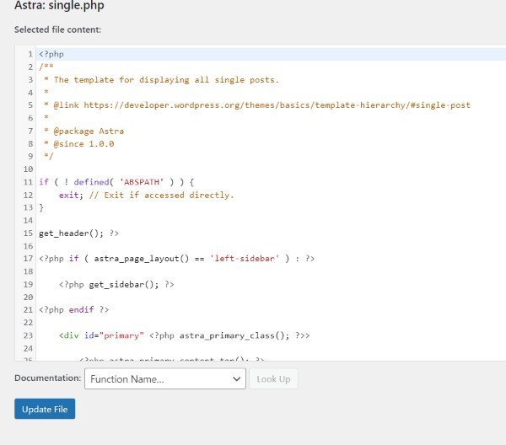
Task: Click the 'astra_page_layout()' call on line 17
Action: 142,259
